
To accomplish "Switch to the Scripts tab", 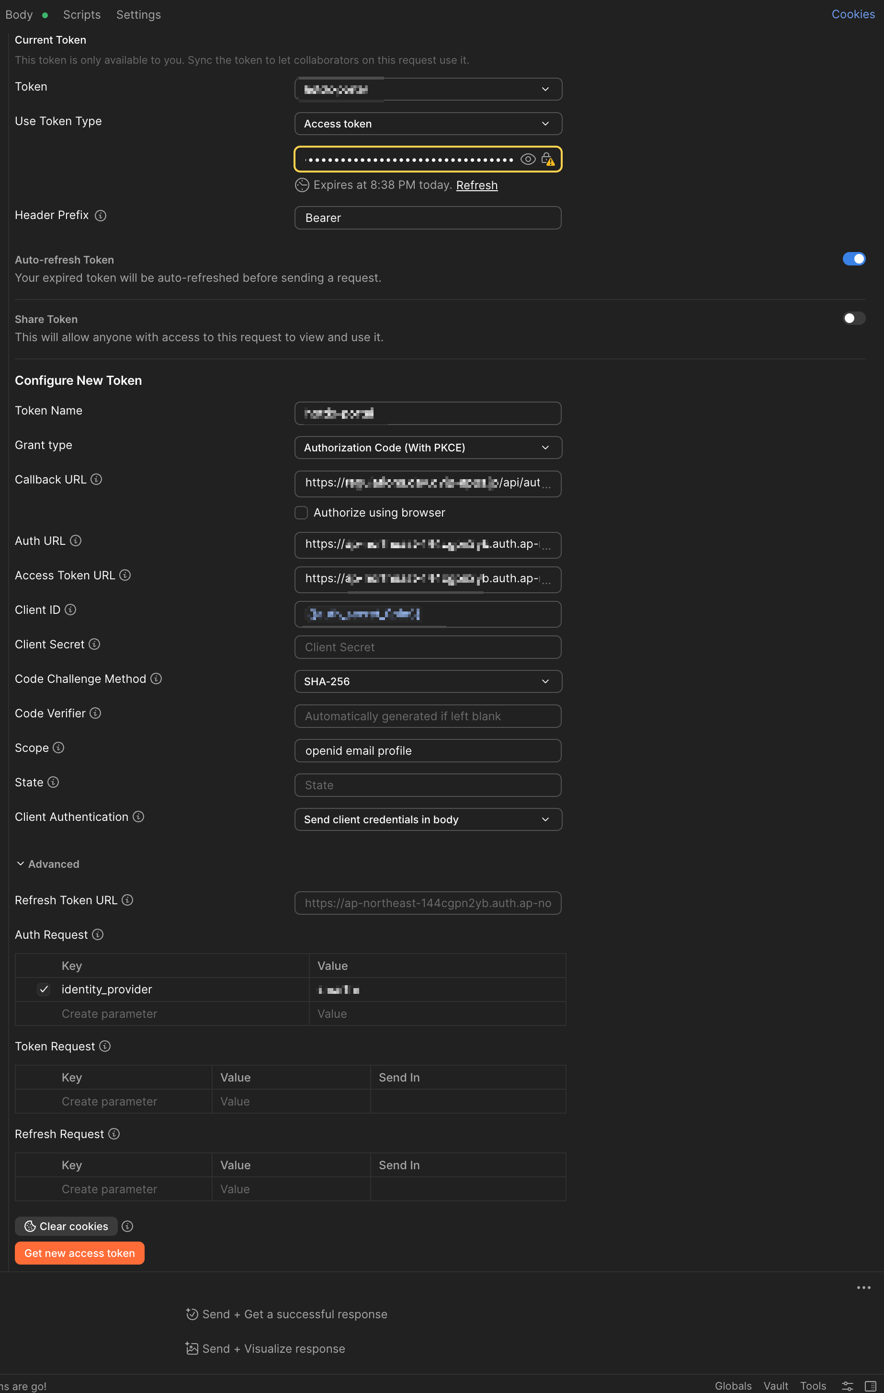I will click(82, 14).
